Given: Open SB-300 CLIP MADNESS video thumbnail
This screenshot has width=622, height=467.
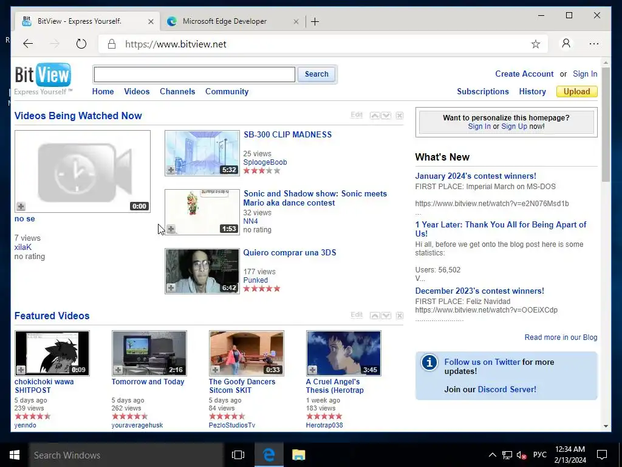Looking at the screenshot, I should coord(202,153).
